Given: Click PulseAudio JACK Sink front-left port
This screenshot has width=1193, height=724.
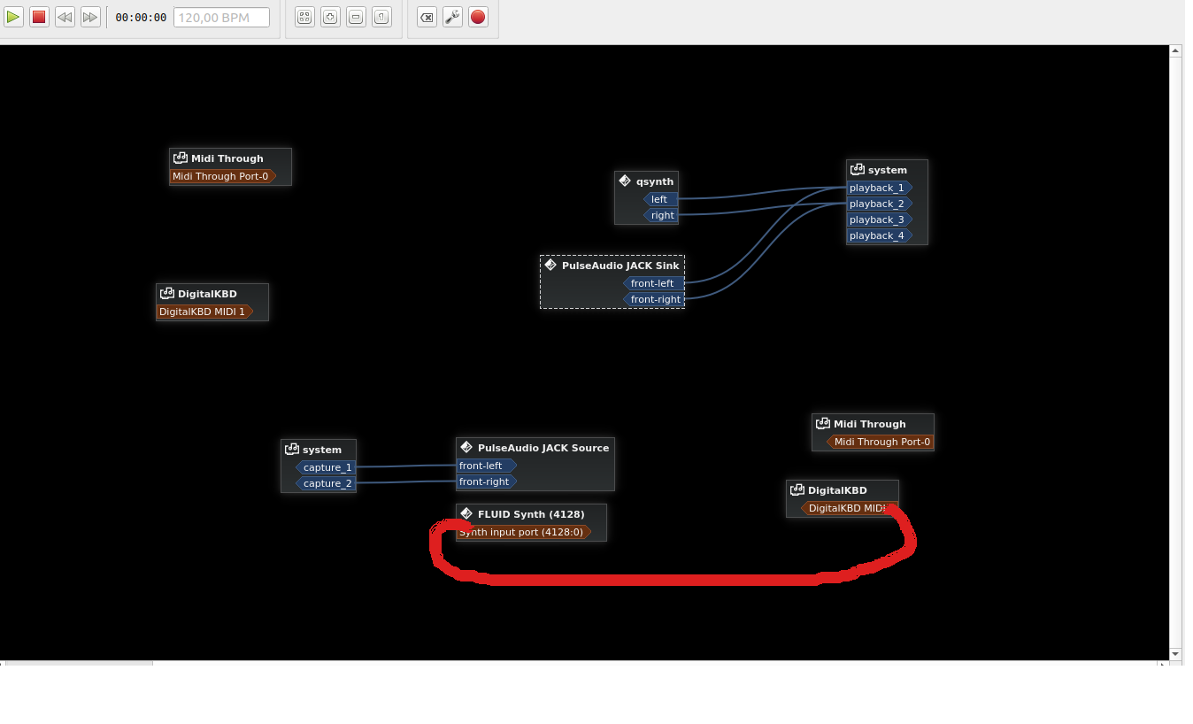Looking at the screenshot, I should tap(653, 283).
